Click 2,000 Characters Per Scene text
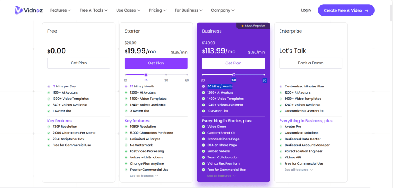Screen dimensions: 393x188 point(74,133)
